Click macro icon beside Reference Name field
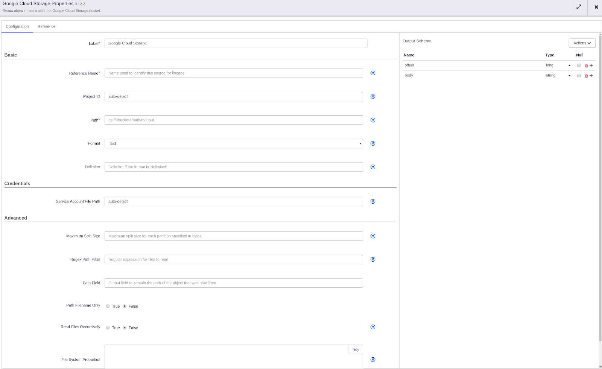The height and width of the screenshot is (369, 602). coord(373,73)
